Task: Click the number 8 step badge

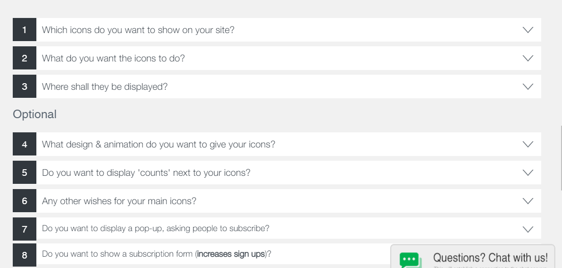Action: point(25,255)
